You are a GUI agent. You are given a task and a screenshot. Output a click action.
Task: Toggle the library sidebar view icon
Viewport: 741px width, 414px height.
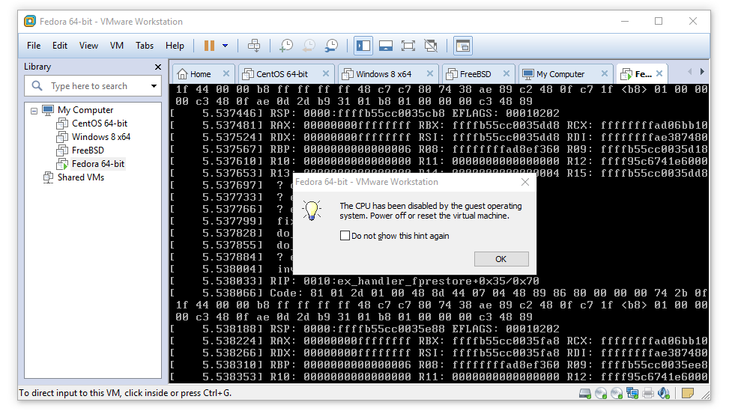[363, 46]
